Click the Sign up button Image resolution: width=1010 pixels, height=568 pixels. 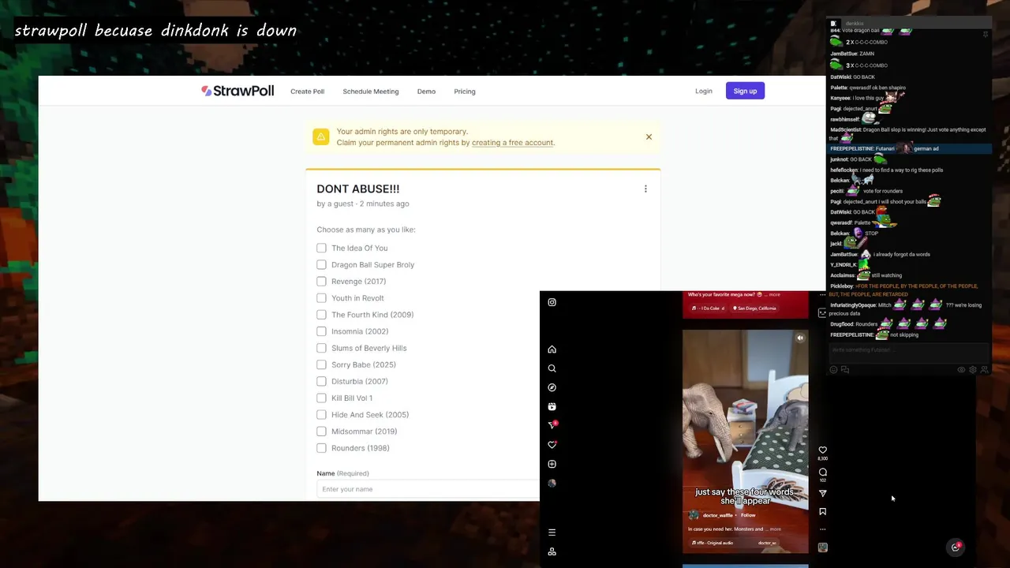point(745,91)
